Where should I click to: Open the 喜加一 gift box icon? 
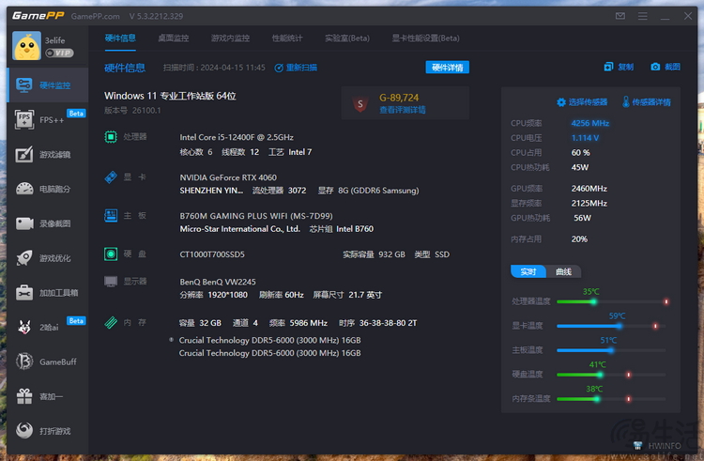[24, 396]
